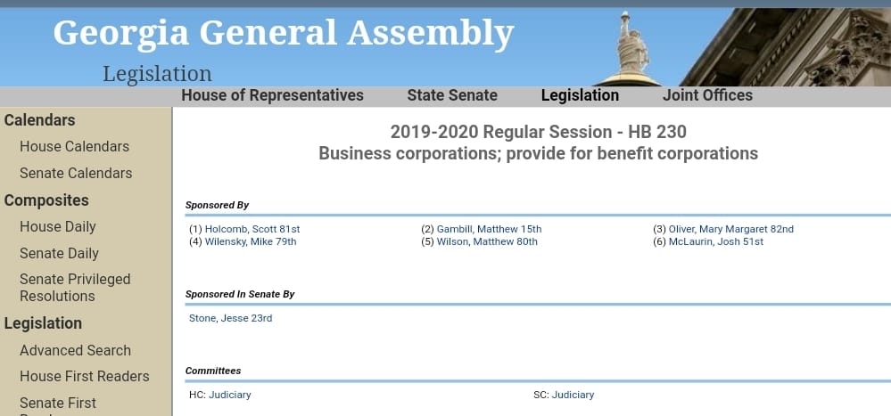Click the 'Legislation' subtitle in the banner
The height and width of the screenshot is (416, 891).
point(157,74)
